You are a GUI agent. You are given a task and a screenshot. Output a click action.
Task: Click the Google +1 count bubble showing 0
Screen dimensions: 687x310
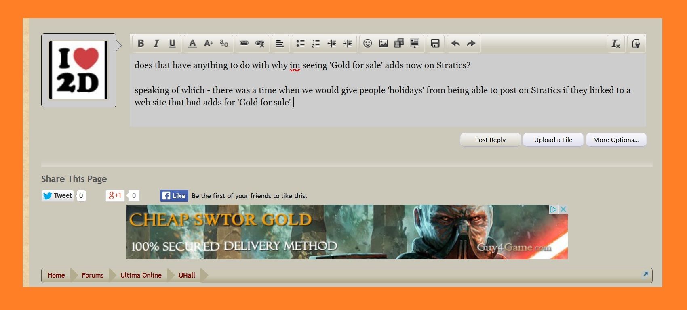(x=134, y=196)
